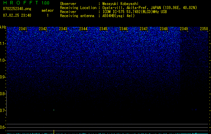
Task: Click the version number 1.0.0
Action: (45, 3)
